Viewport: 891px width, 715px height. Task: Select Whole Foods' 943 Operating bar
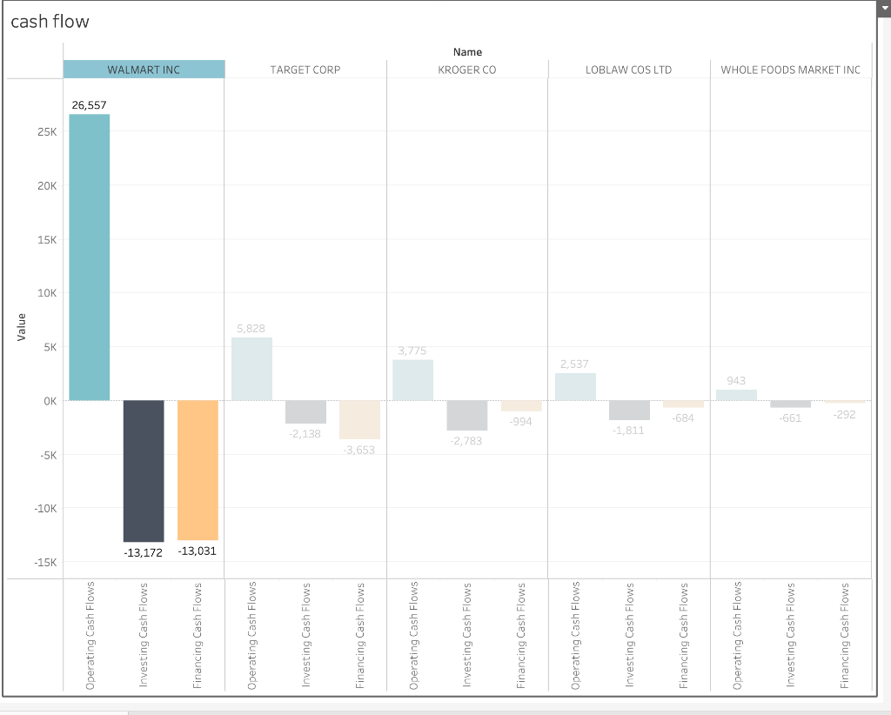click(x=735, y=393)
